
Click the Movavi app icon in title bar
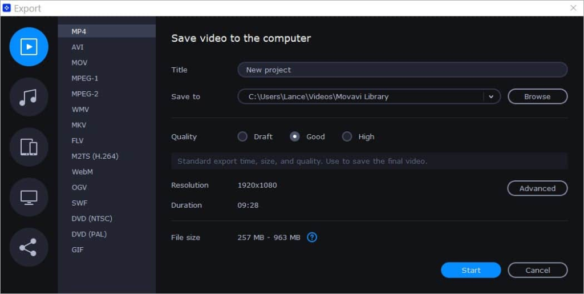pyautogui.click(x=7, y=8)
